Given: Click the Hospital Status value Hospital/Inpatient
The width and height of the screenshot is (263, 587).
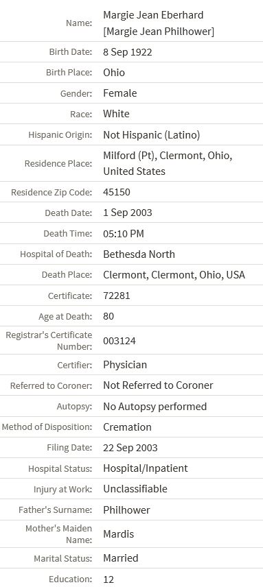Looking at the screenshot, I should 146,468.
